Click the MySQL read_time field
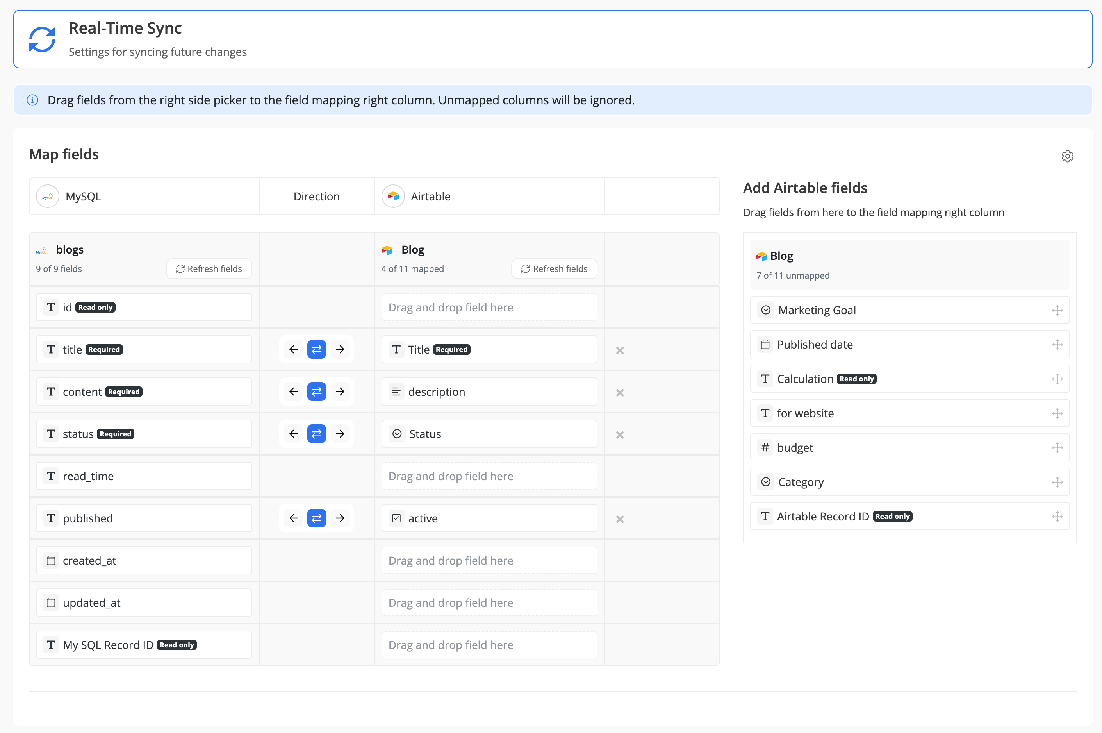Image resolution: width=1102 pixels, height=733 pixels. click(x=144, y=476)
